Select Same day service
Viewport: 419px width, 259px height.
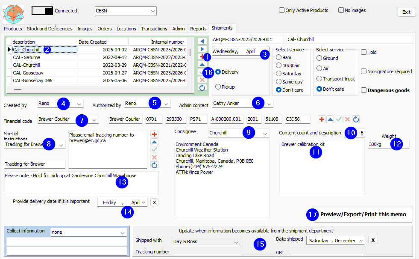tap(278, 82)
